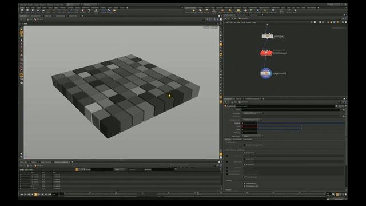
Task: Enable the Back Group name toggle
Action: pos(227,161)
